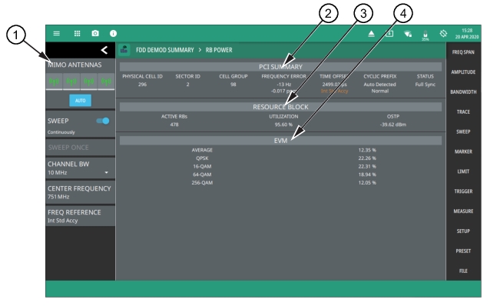Click the 256-QAM EVM value 12.05 %
500x306 pixels.
coord(367,182)
